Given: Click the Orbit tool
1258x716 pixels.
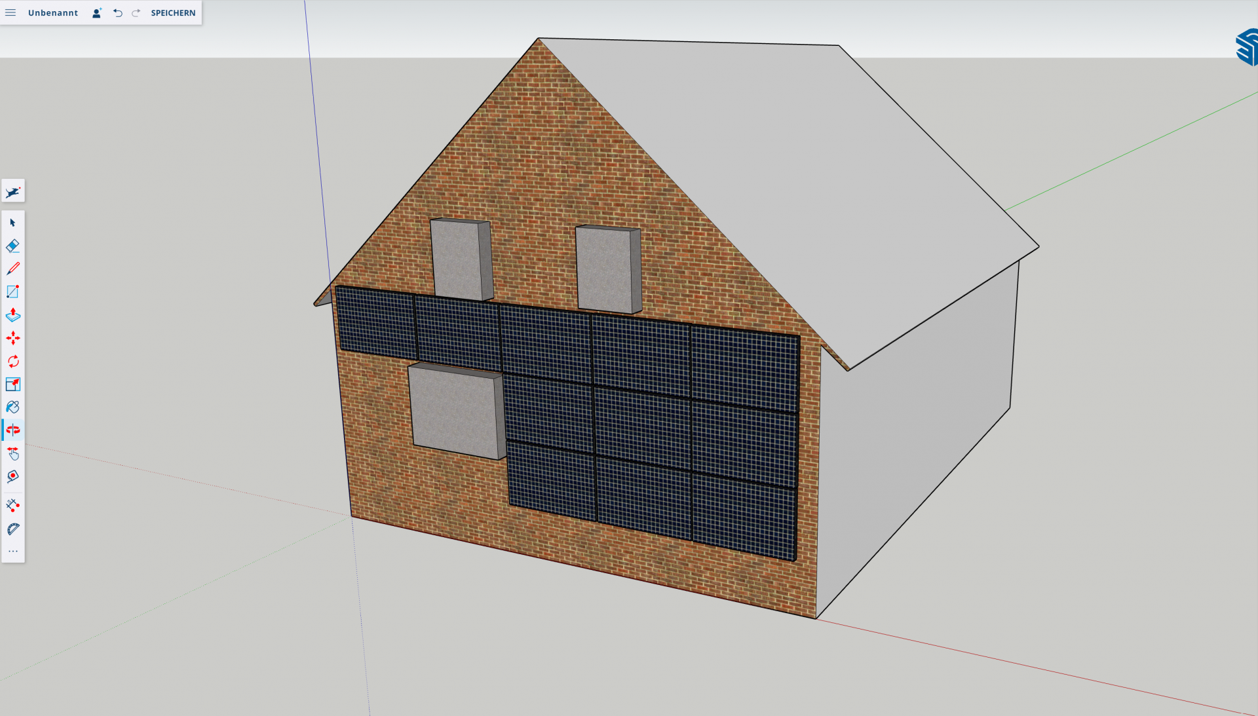Looking at the screenshot, I should [x=13, y=430].
